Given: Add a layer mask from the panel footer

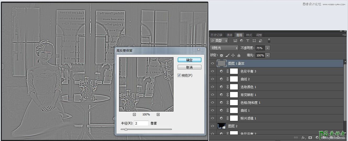Looking at the screenshot, I should click(310, 137).
